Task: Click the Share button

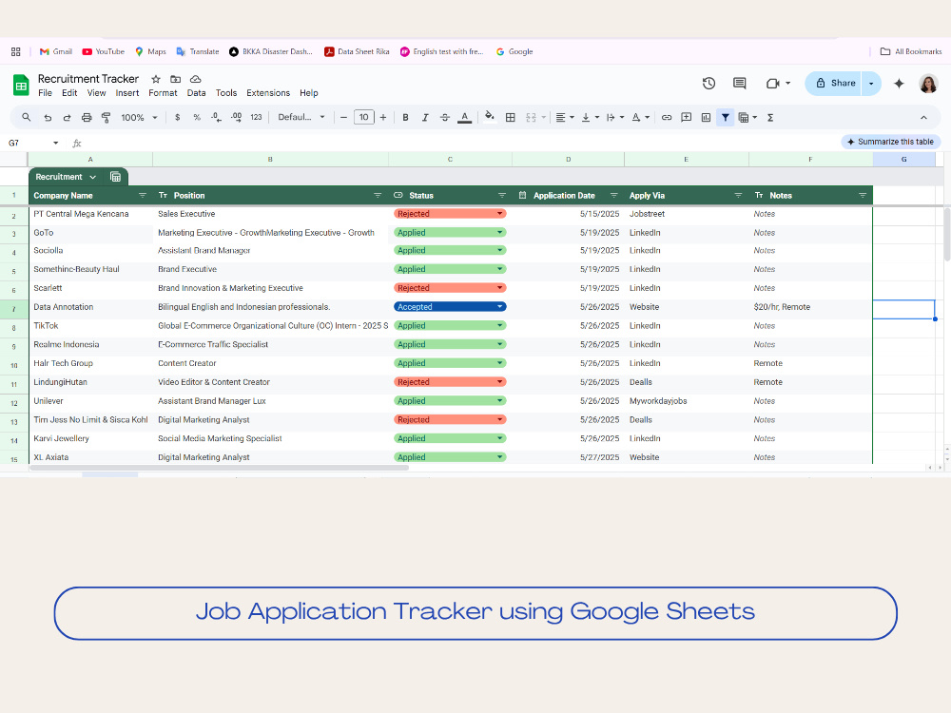Action: 835,83
